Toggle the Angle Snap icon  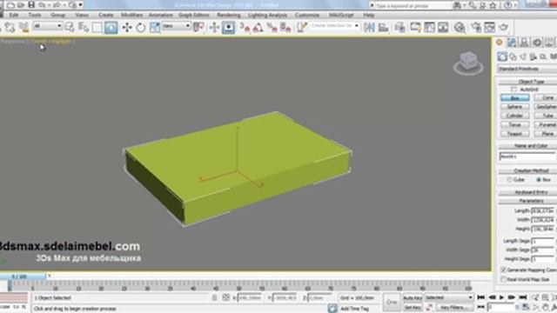(258, 27)
